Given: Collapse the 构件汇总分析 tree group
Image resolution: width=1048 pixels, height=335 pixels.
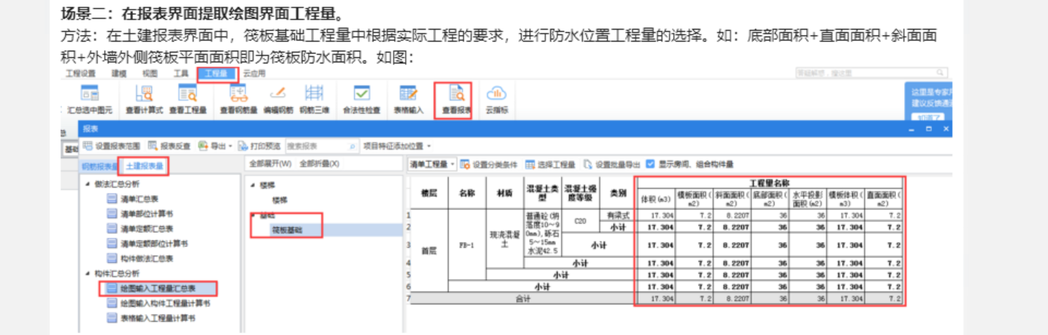Looking at the screenshot, I should point(89,273).
